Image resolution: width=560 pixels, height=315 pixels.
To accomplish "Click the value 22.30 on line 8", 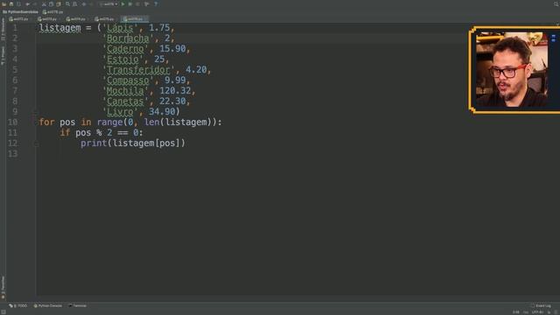I will pyautogui.click(x=172, y=101).
